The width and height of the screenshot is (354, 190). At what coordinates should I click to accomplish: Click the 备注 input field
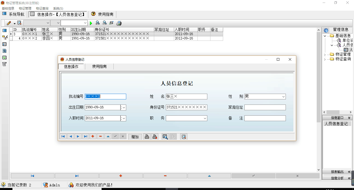(x=265, y=118)
